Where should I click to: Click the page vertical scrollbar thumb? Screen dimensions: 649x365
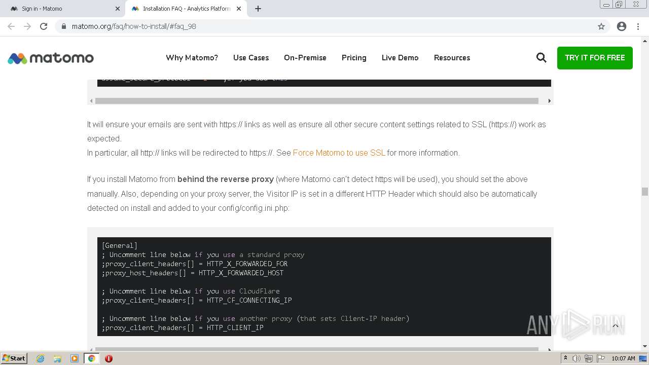click(x=644, y=192)
